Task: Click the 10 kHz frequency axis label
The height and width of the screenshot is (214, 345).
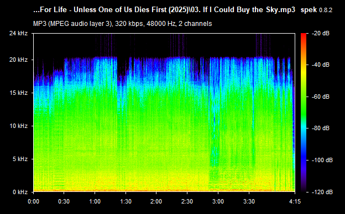Action: coord(18,126)
